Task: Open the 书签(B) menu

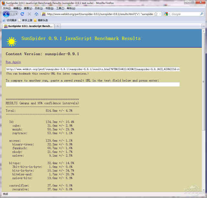Action: point(49,8)
